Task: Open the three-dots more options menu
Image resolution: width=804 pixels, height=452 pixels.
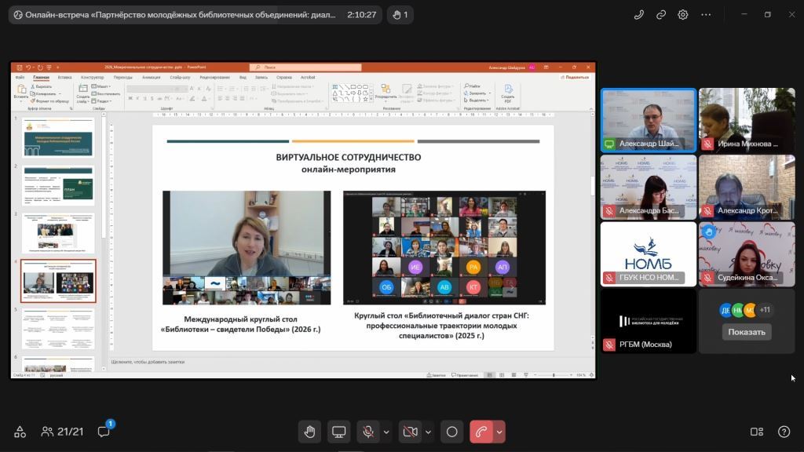Action: click(706, 15)
